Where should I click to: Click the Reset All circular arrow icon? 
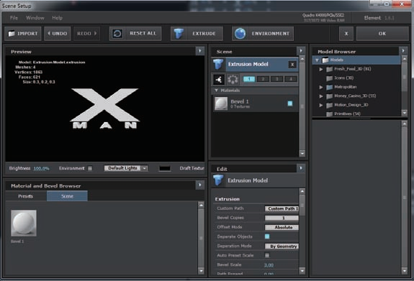coord(117,34)
